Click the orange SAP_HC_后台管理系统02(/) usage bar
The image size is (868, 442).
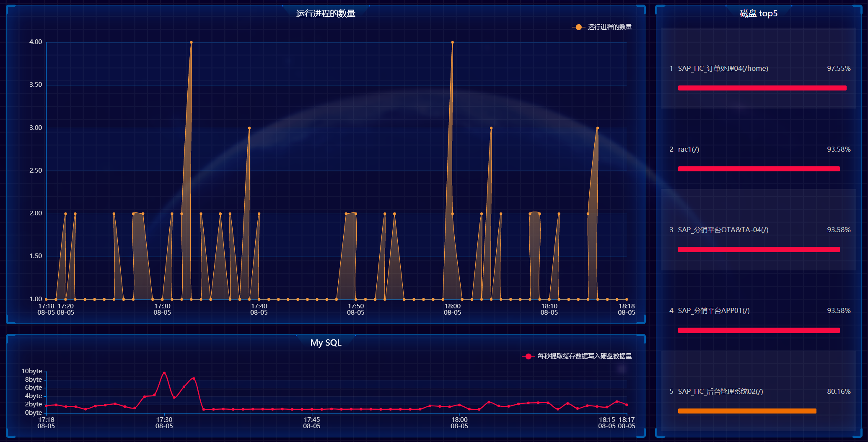[x=747, y=411]
